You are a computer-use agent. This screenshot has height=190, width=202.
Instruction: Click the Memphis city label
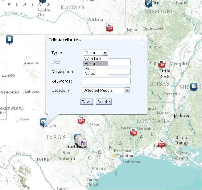pos(179,64)
